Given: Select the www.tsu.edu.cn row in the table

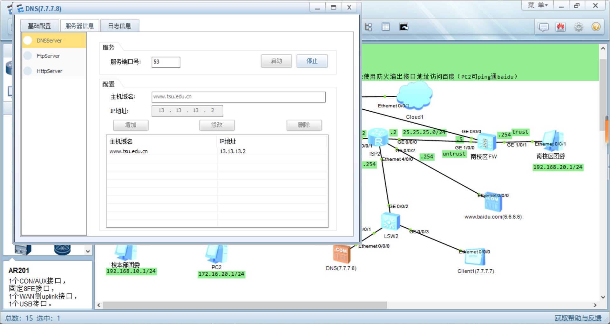Looking at the screenshot, I should 217,151.
